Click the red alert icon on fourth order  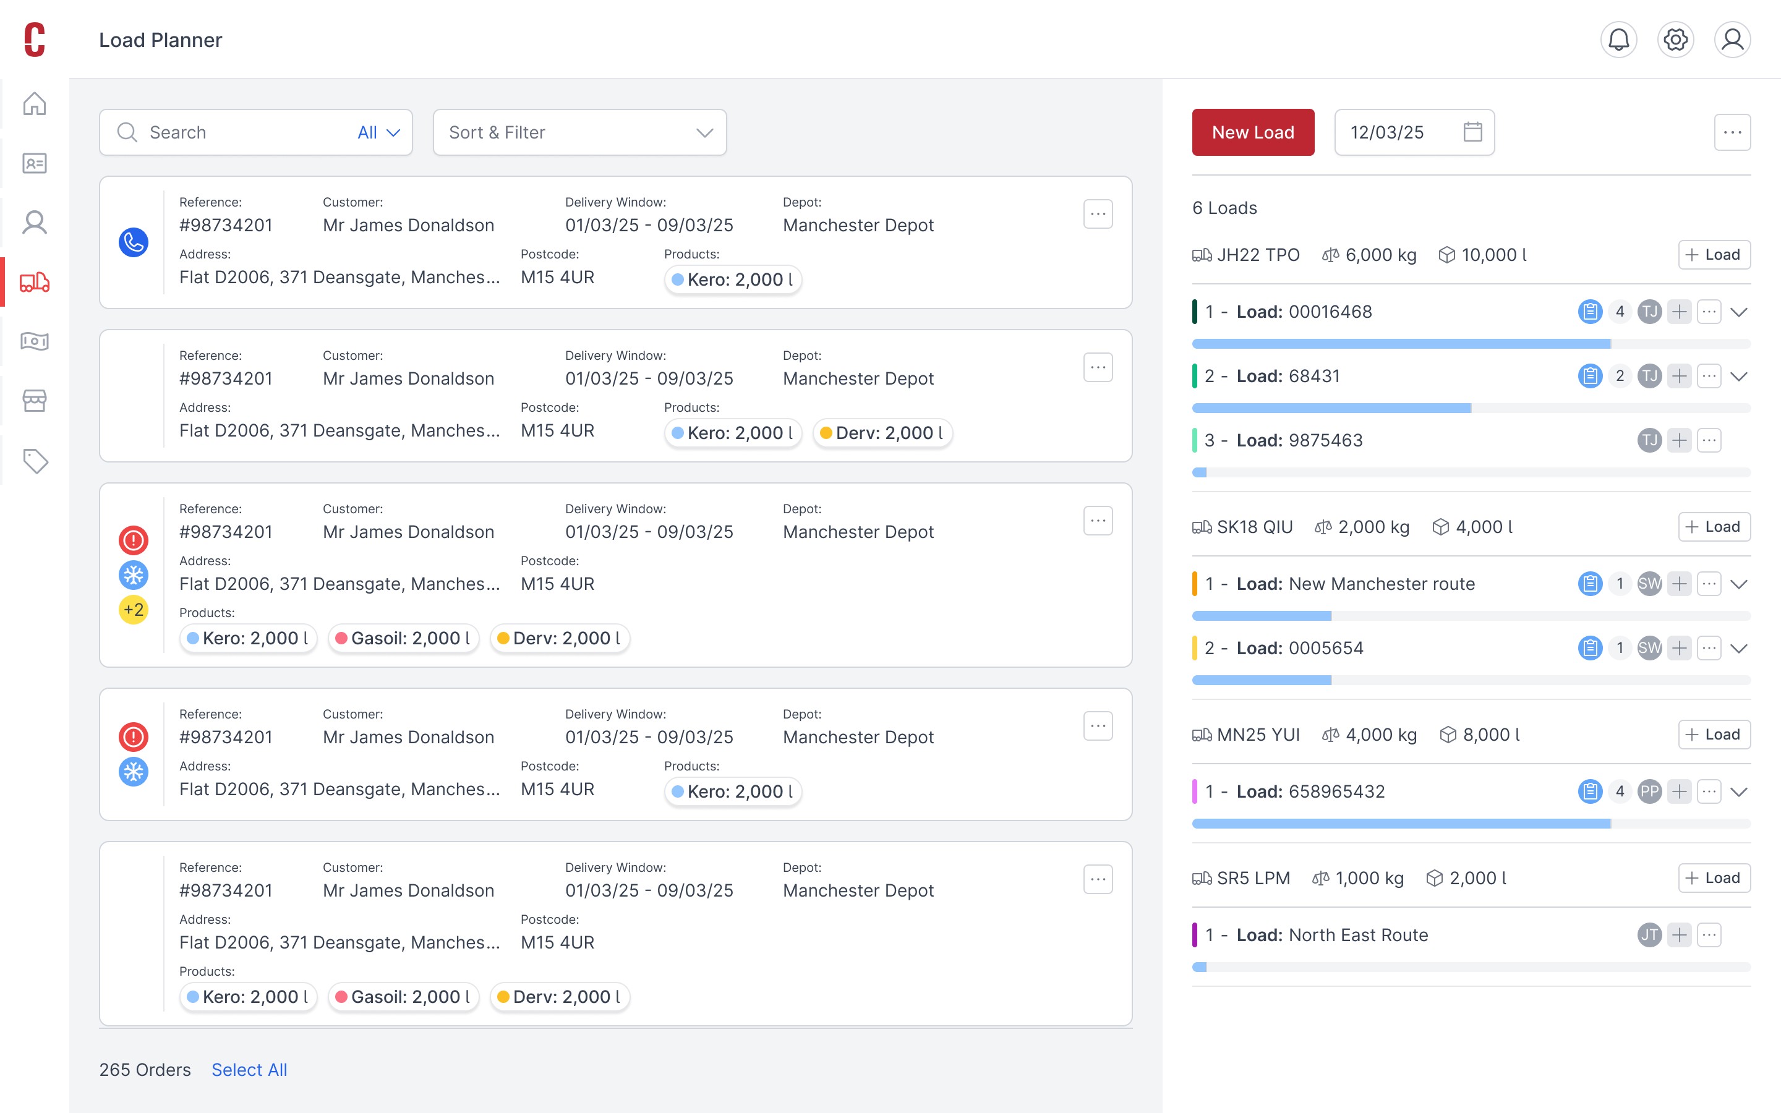133,737
